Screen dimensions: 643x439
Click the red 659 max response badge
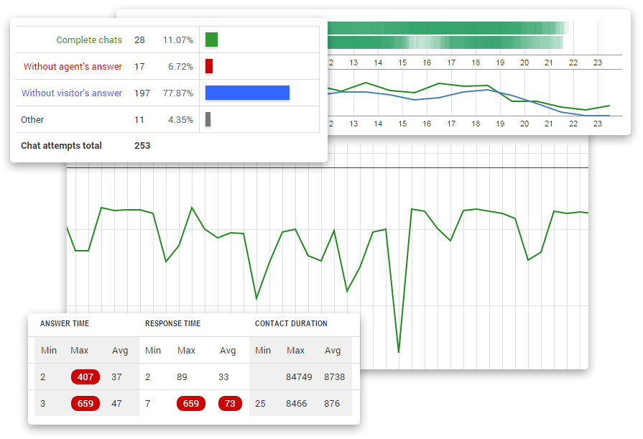point(190,403)
